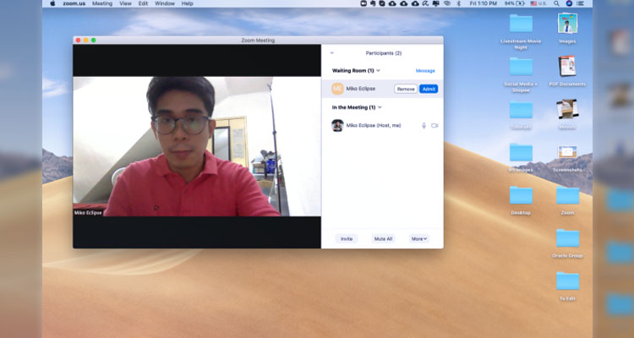The width and height of the screenshot is (634, 338).
Task: Click the battery status in menu bar
Action: tap(514, 3)
